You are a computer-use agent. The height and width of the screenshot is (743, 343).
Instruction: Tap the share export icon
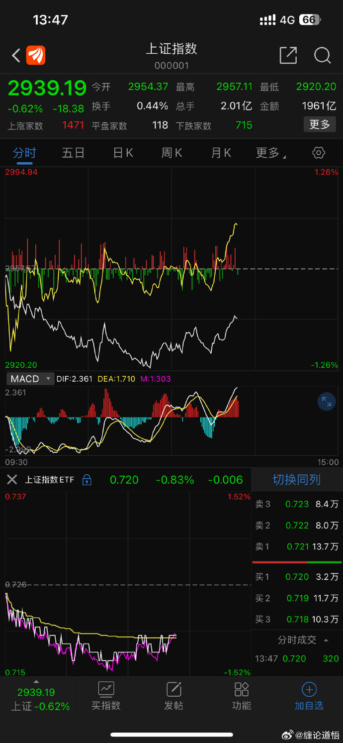288,55
